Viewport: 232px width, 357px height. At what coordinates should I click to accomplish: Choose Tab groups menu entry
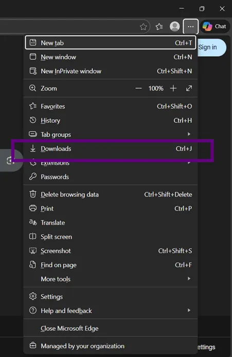click(x=111, y=135)
